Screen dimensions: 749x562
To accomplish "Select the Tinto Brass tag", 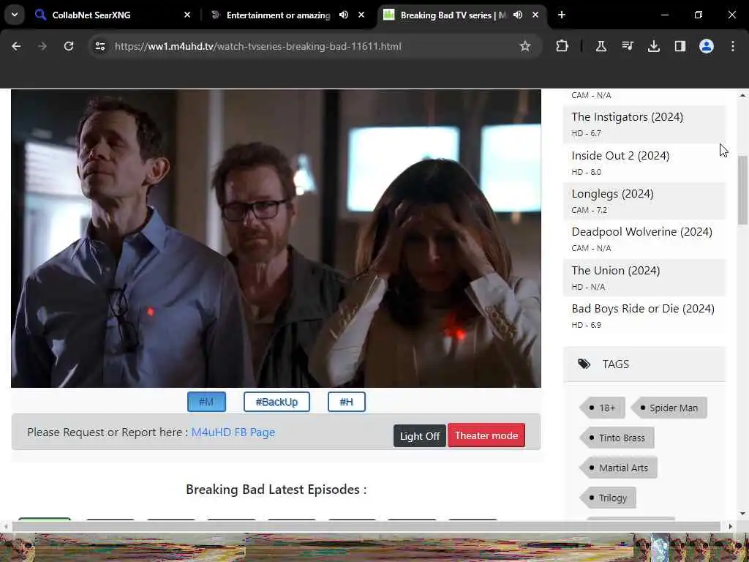I will pyautogui.click(x=617, y=438).
